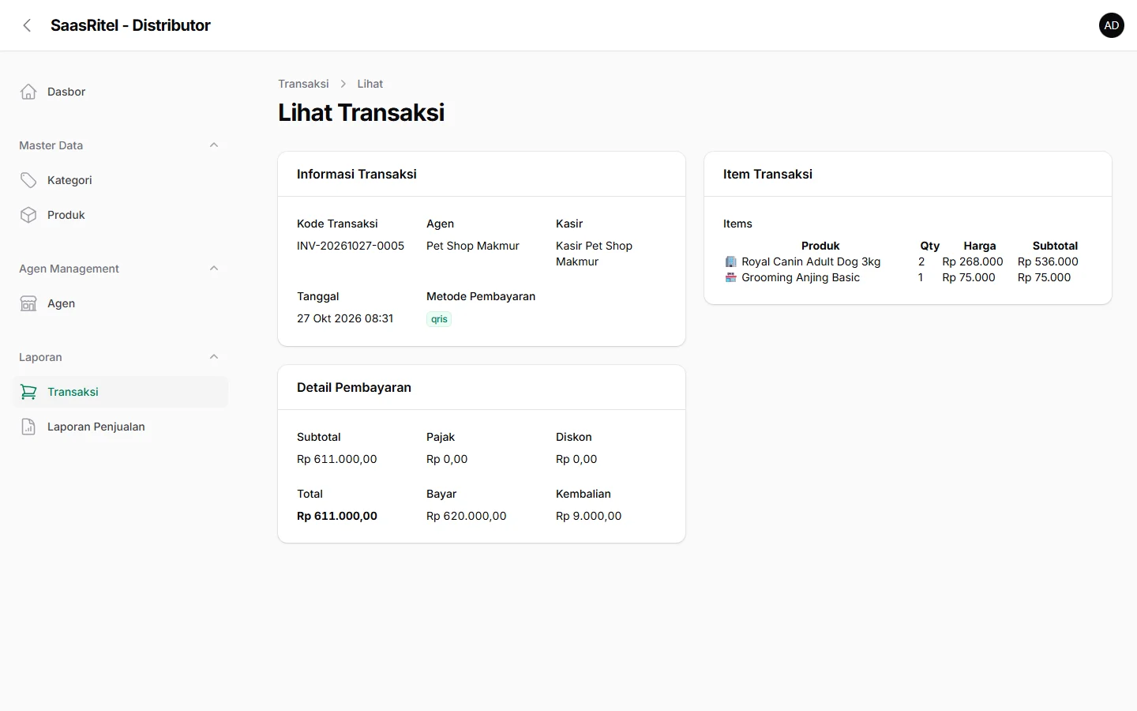The image size is (1137, 711).
Task: Click the Royal Canin product thumbnail
Action: tap(731, 261)
